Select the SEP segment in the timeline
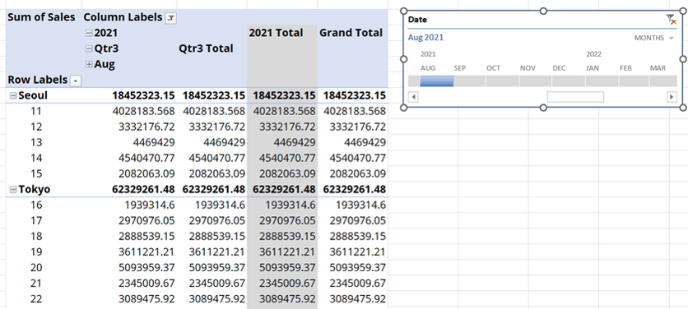 469,81
